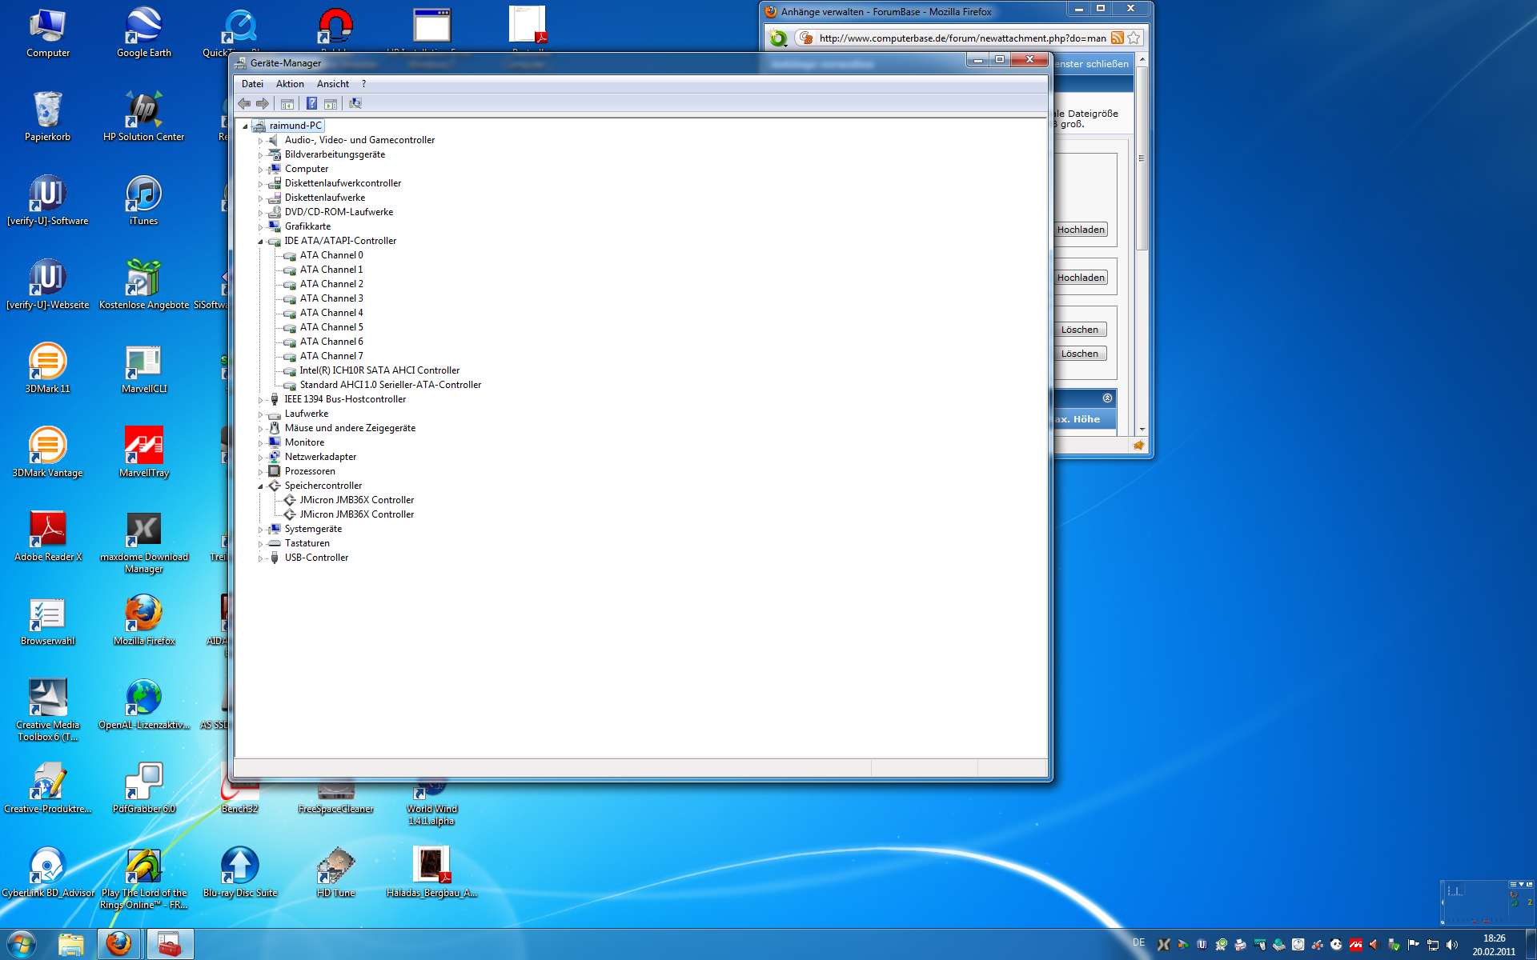The width and height of the screenshot is (1537, 960).
Task: Click the Firefox bookmark star icon
Action: pyautogui.click(x=1134, y=38)
